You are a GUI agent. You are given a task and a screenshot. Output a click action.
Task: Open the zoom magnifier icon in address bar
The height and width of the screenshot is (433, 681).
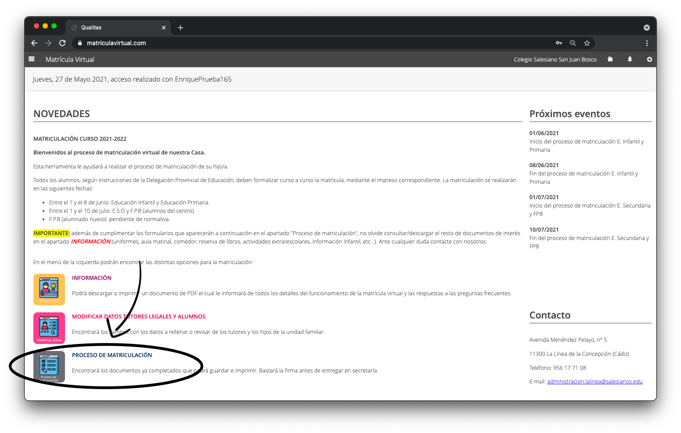click(x=573, y=43)
